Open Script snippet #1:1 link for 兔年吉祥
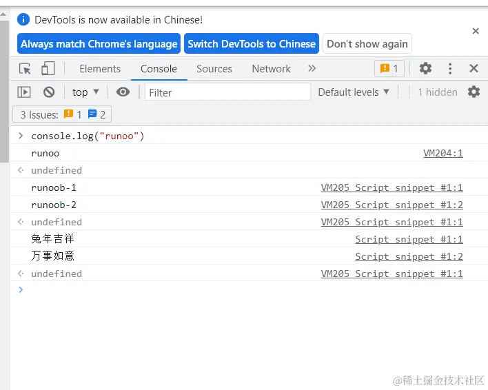488x390 pixels. point(409,239)
